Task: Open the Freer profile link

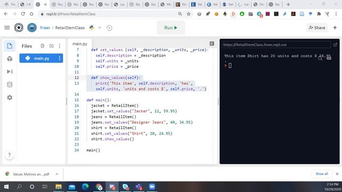Action: point(45,28)
